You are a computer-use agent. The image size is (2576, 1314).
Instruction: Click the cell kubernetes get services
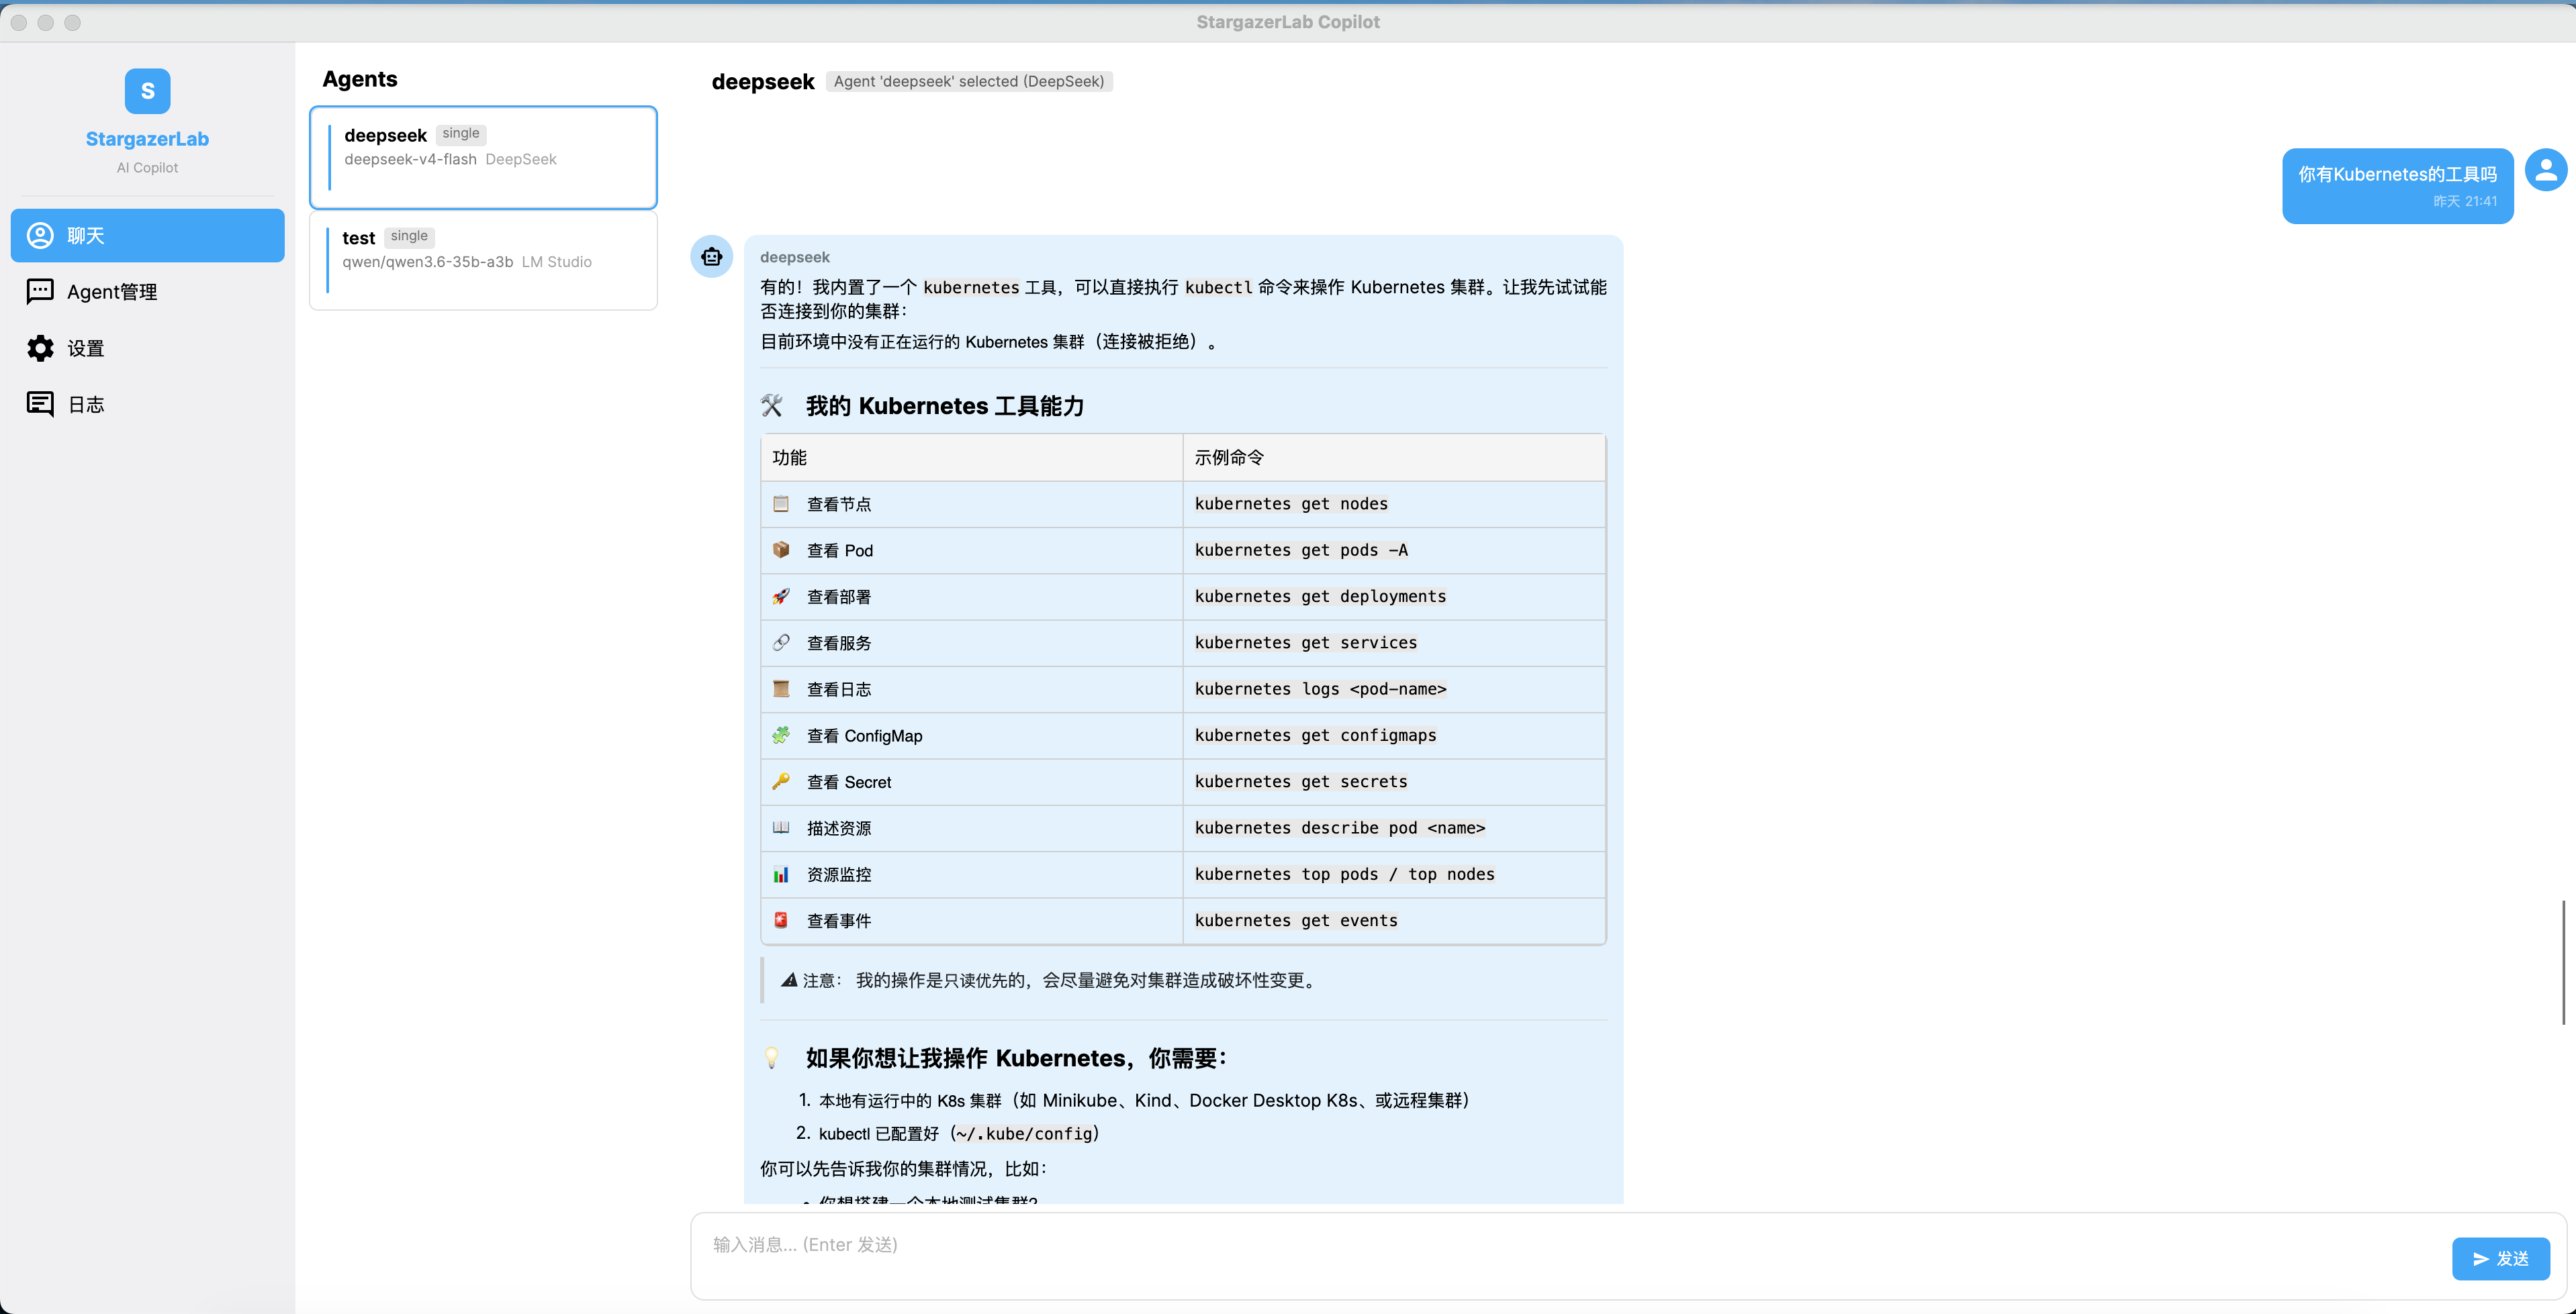pyautogui.click(x=1394, y=642)
